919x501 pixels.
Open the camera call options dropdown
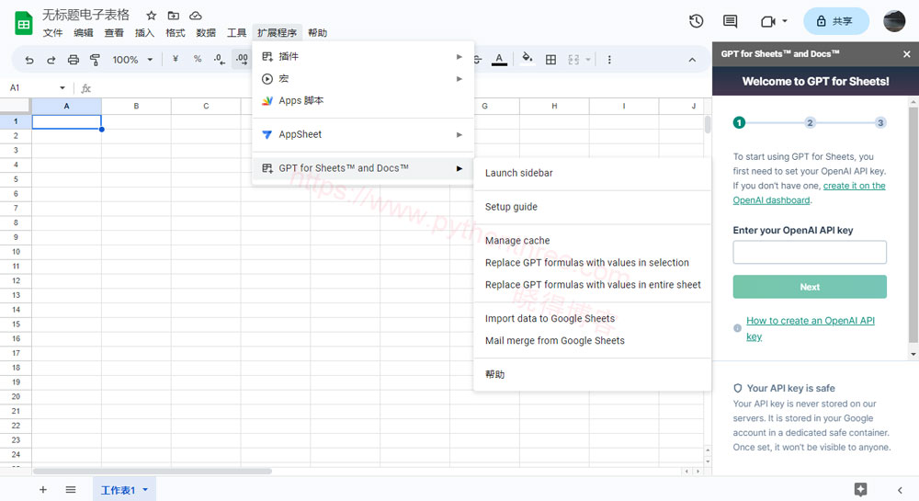click(x=785, y=22)
